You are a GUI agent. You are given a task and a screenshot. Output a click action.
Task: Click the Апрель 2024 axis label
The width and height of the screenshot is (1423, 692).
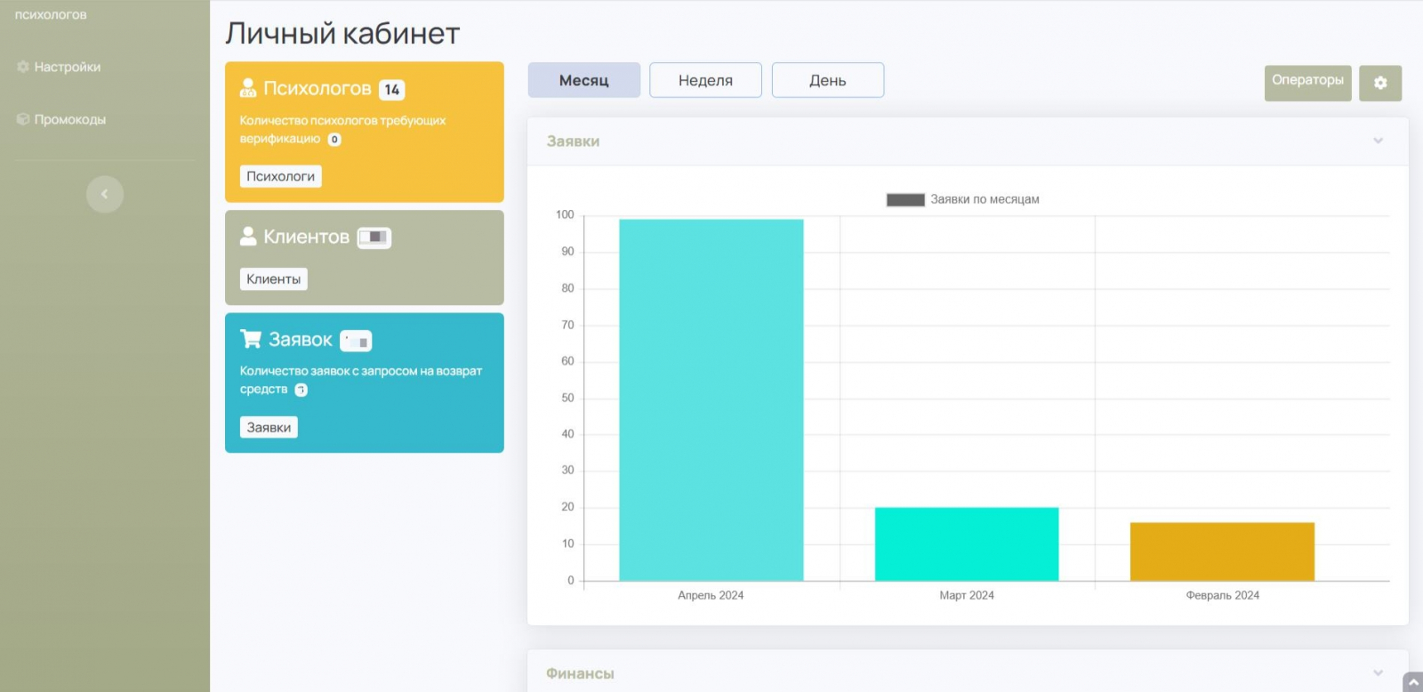point(711,596)
